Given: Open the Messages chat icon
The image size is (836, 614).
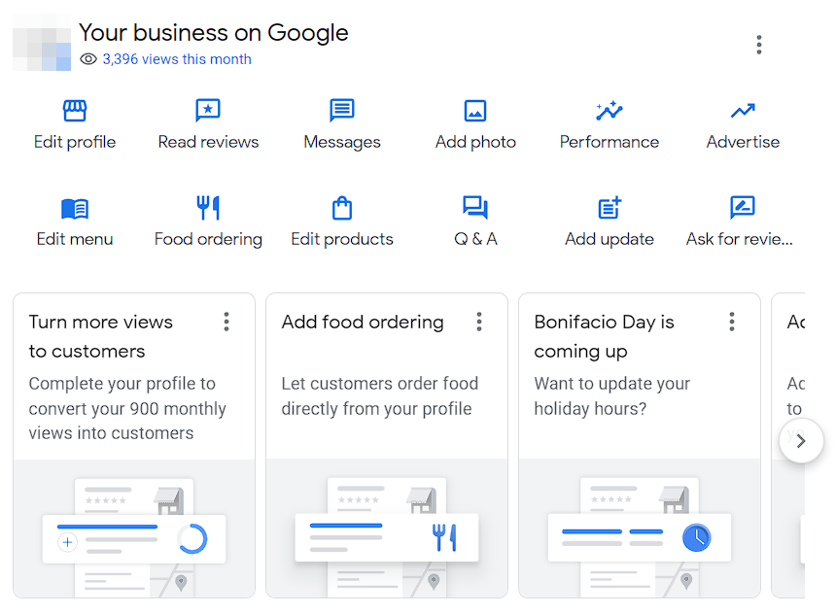Looking at the screenshot, I should coord(342,111).
